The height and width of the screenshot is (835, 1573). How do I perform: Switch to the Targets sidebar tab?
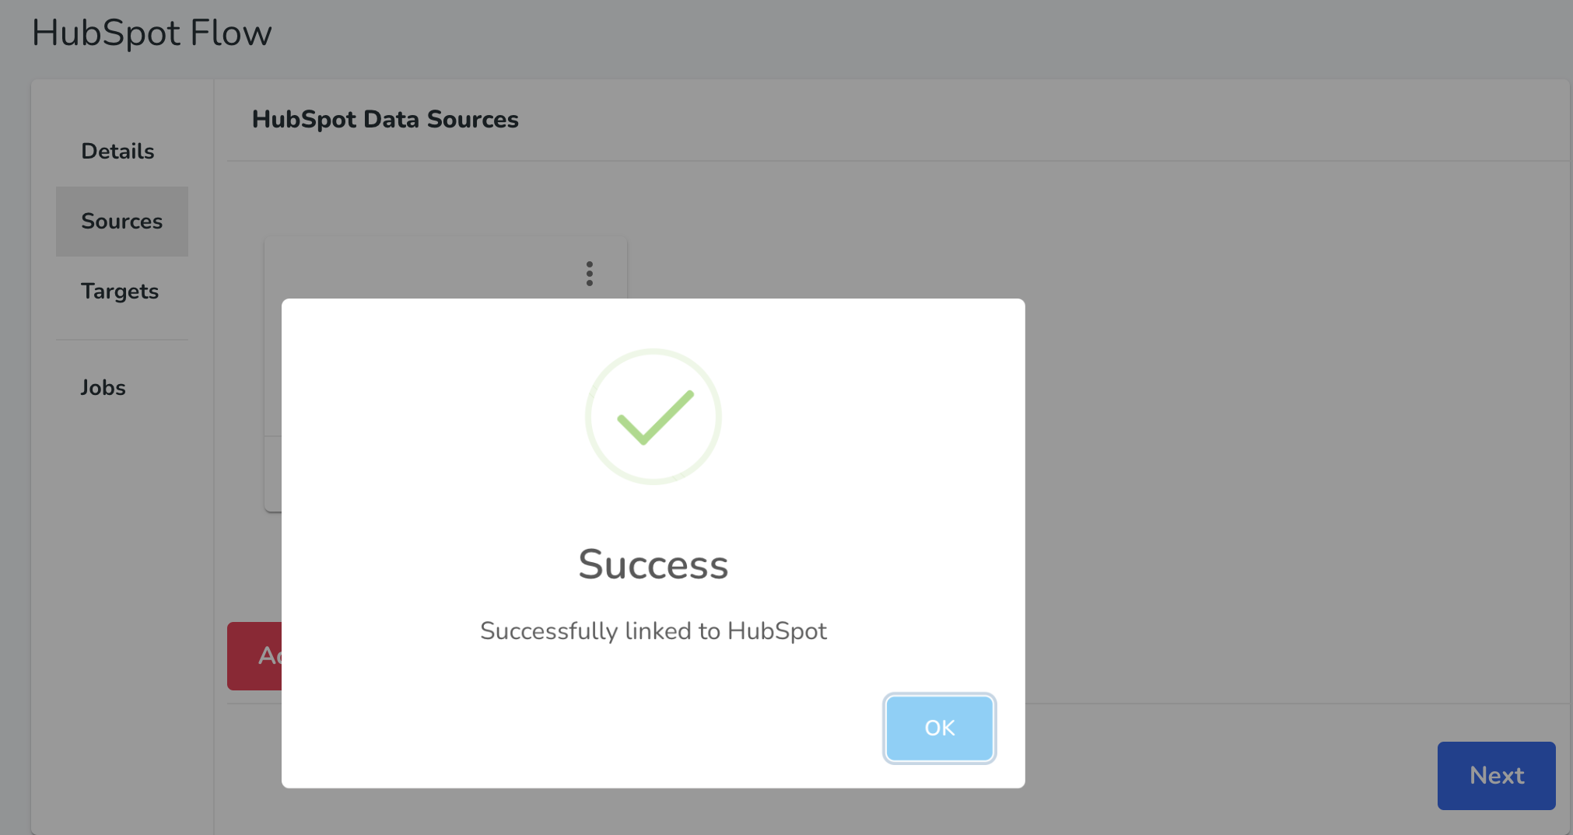pos(120,291)
